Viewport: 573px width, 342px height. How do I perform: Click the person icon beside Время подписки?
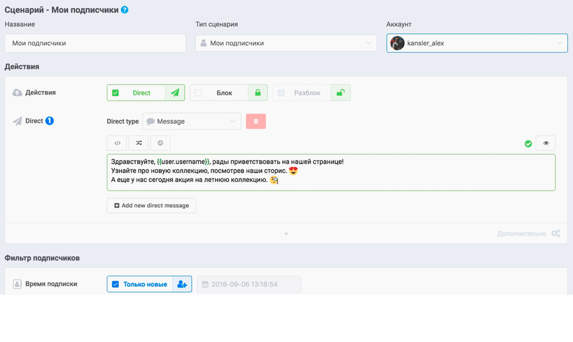point(17,284)
